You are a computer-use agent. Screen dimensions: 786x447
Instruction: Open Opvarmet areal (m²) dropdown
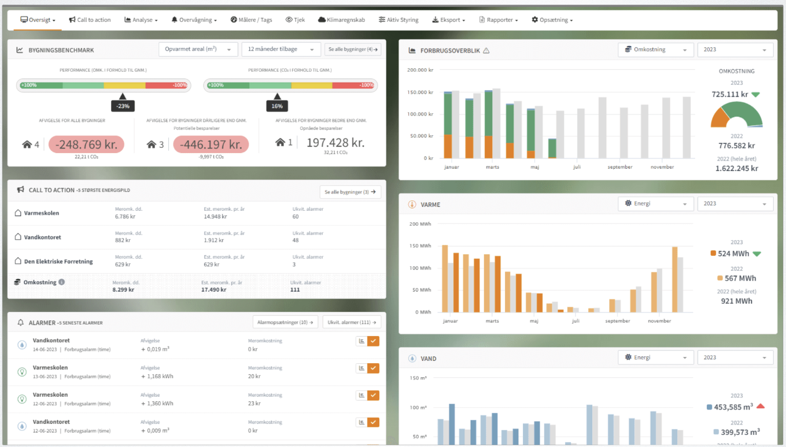click(198, 49)
